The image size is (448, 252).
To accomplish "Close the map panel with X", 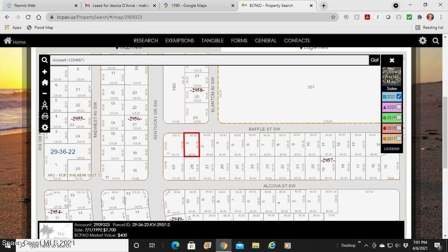I will tap(392, 60).
